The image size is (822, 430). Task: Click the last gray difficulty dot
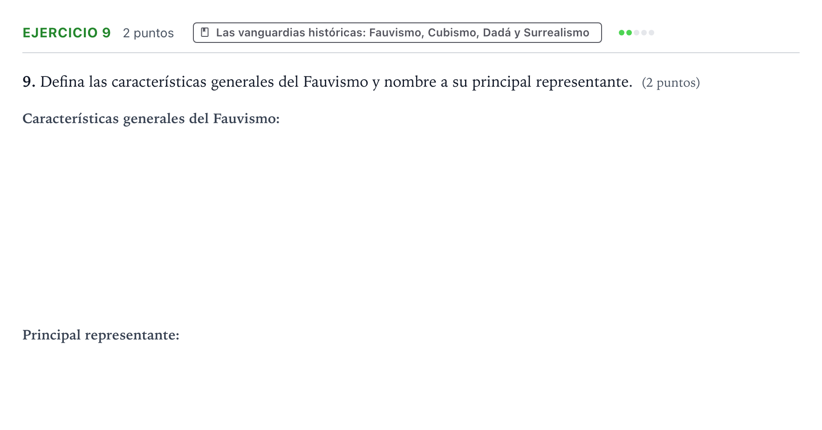(651, 33)
